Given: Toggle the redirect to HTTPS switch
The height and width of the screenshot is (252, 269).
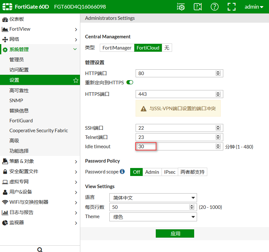Looking at the screenshot, I should tap(130, 82).
